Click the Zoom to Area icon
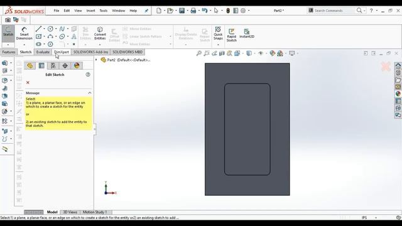The image size is (402, 226). (x=207, y=53)
